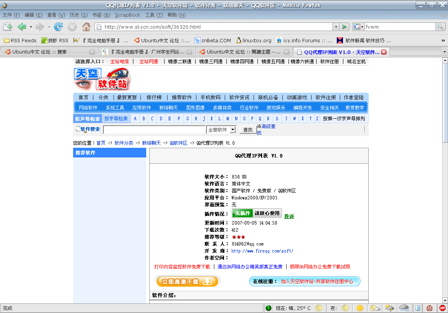Switch to Ubuntu中文 论坛 閱讀主題 tab

tap(244, 52)
